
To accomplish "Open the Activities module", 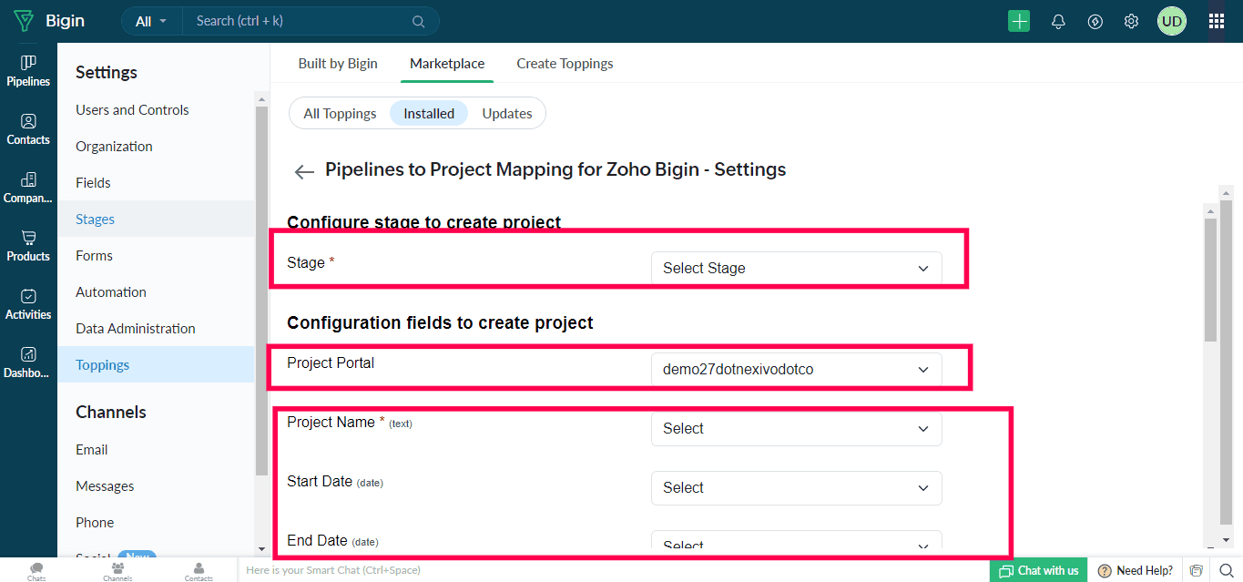I will (x=28, y=304).
